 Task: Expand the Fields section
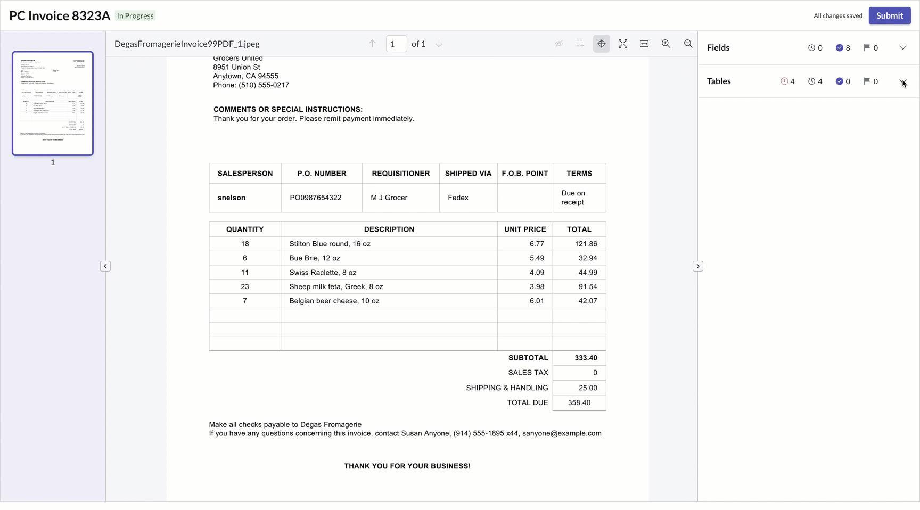pos(903,48)
